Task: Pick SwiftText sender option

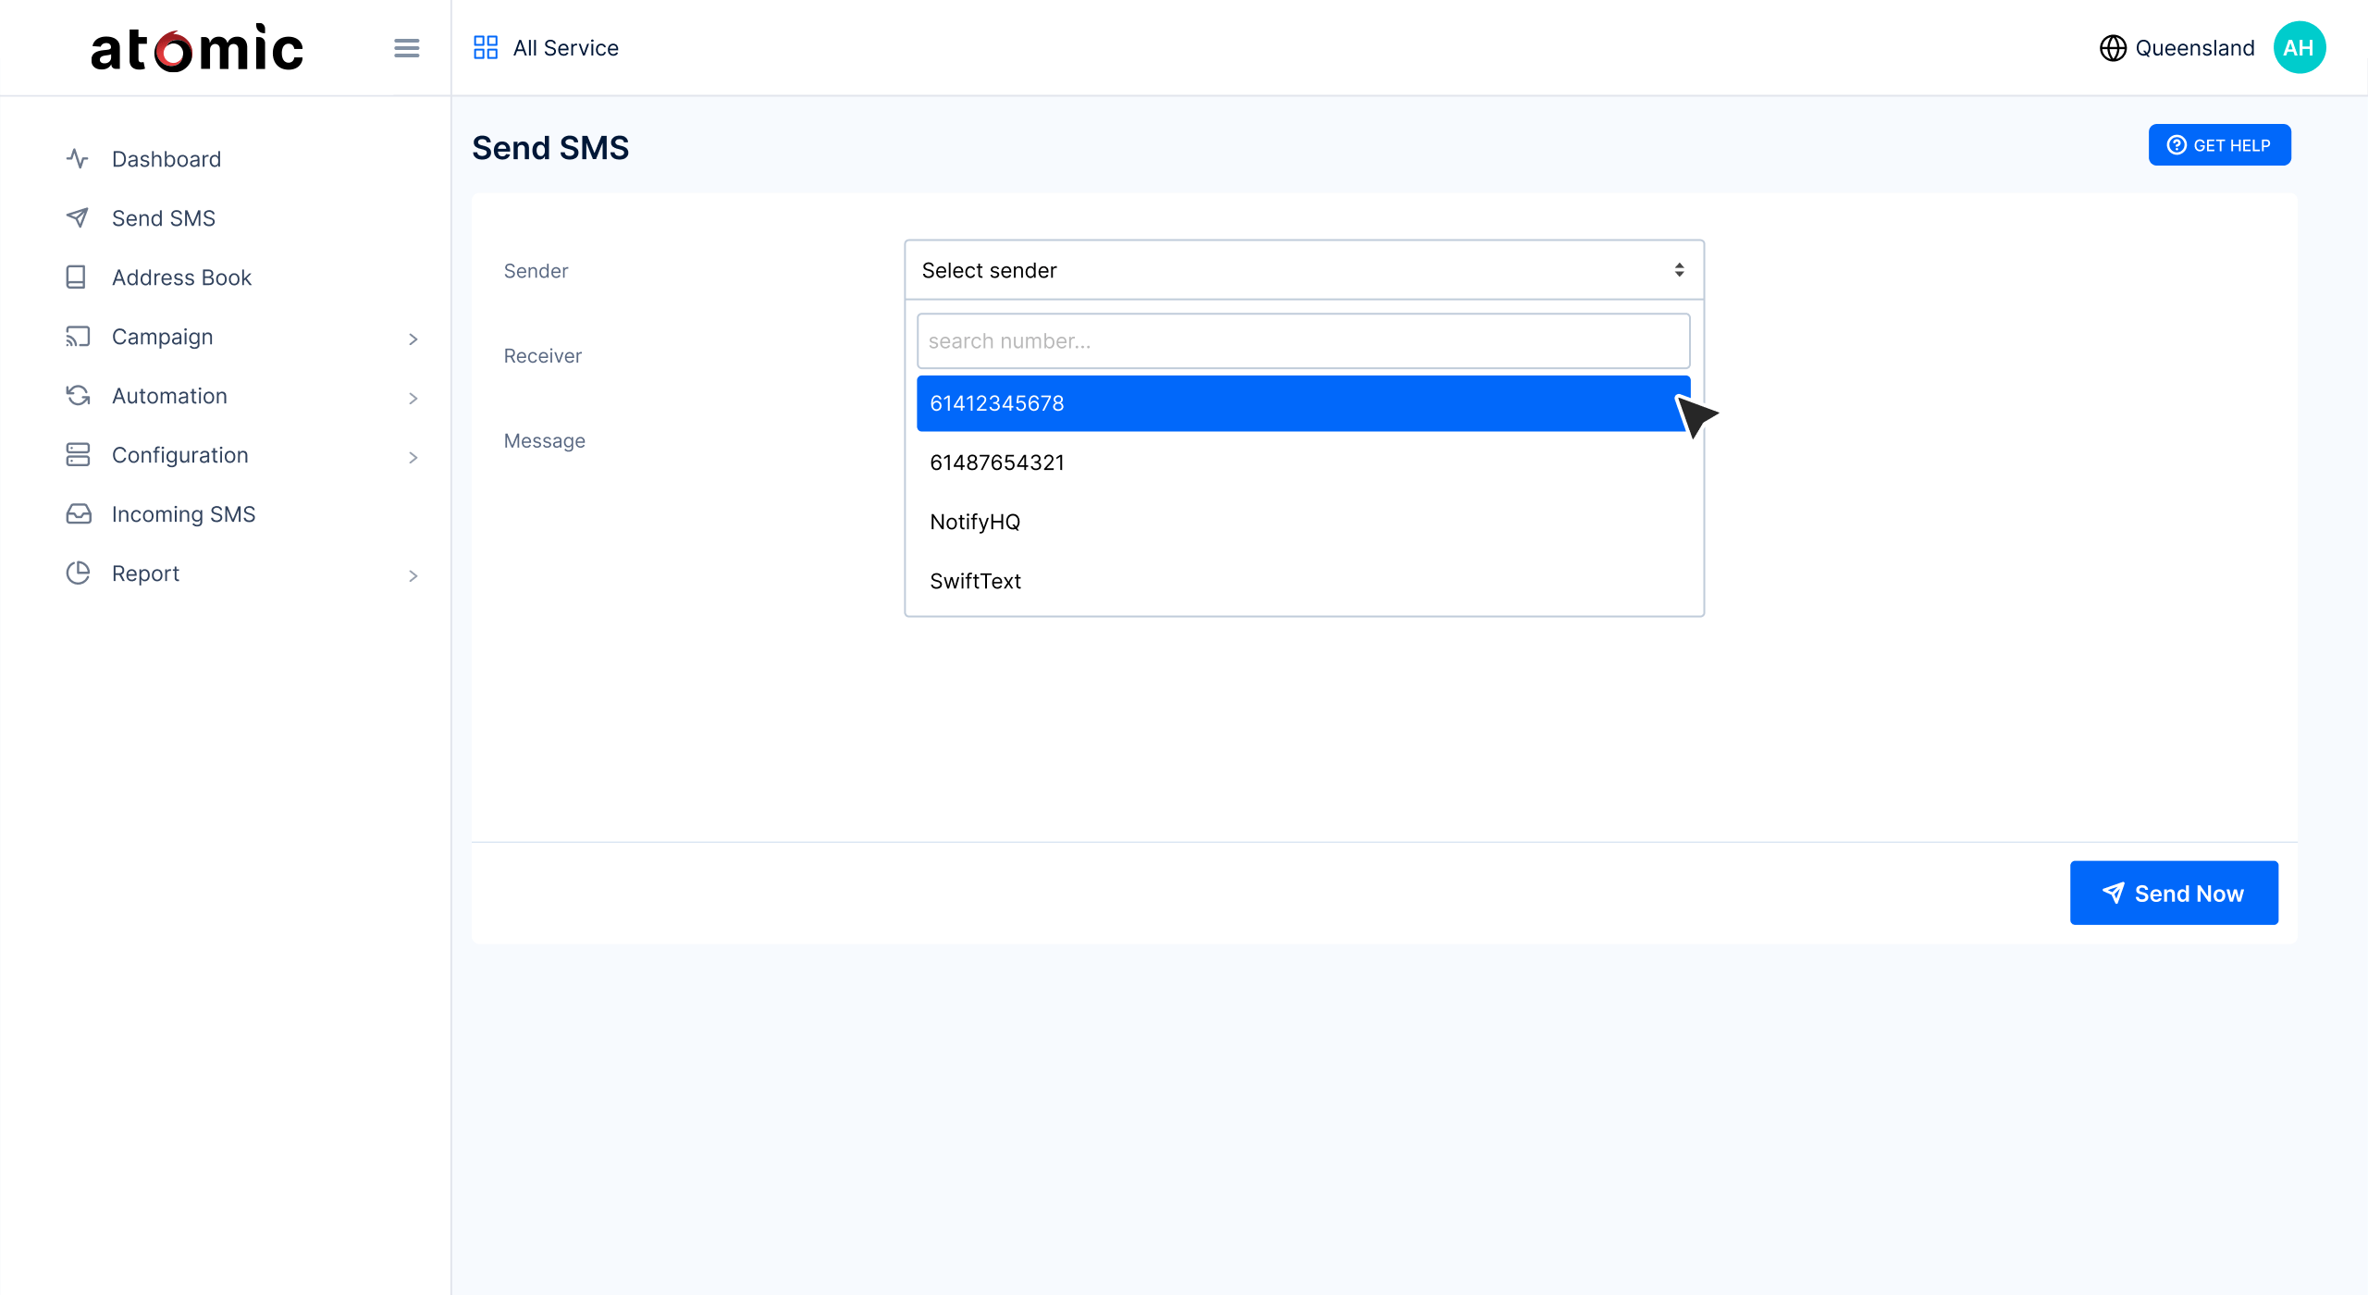Action: (975, 581)
